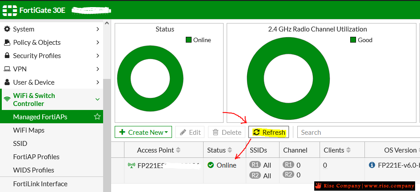Click the R1 badge in the Channel column

(x=288, y=165)
